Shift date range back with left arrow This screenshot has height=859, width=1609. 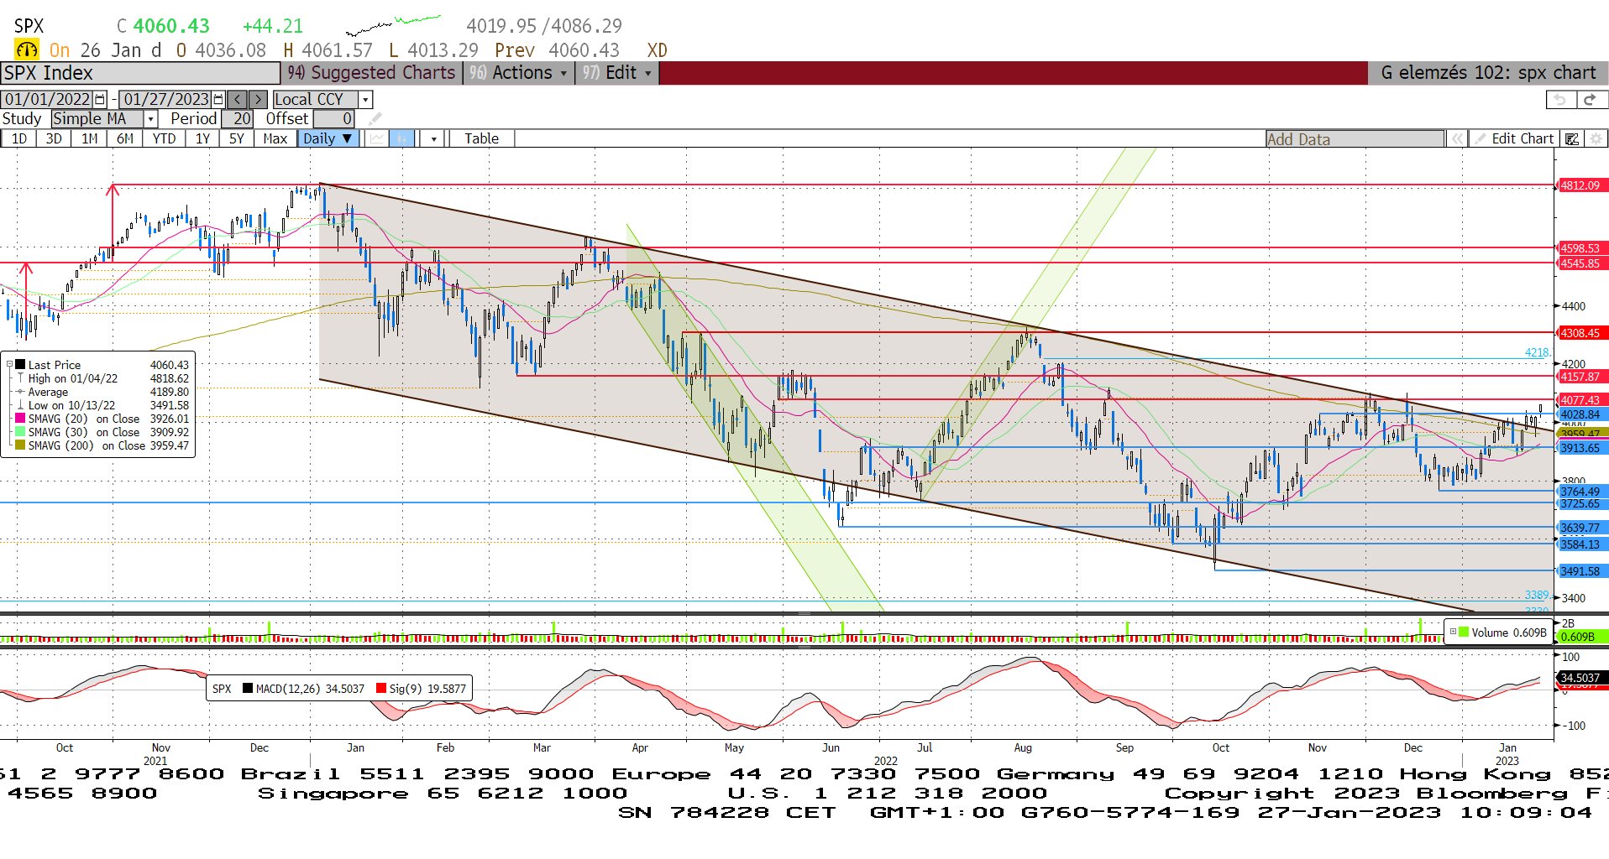[x=238, y=99]
